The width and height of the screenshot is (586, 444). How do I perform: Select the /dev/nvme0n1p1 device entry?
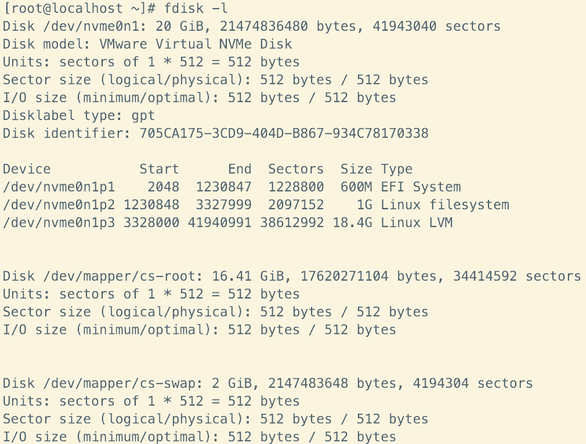(59, 187)
